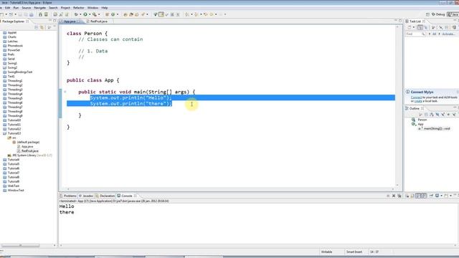Select the JRE System Library node

point(30,156)
